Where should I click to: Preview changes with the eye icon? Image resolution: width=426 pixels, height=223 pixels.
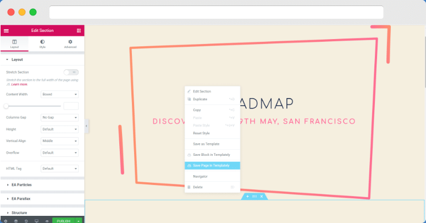click(x=47, y=221)
